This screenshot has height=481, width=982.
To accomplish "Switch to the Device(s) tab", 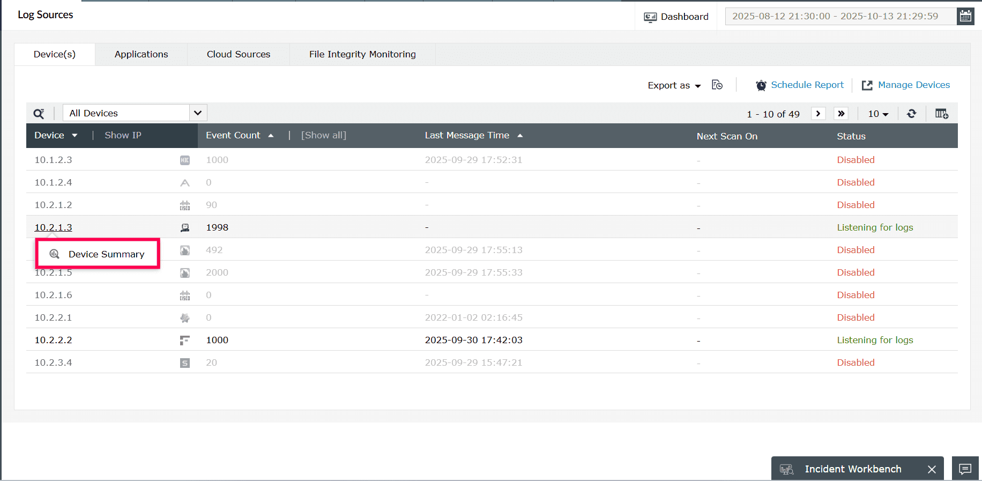I will tap(55, 54).
